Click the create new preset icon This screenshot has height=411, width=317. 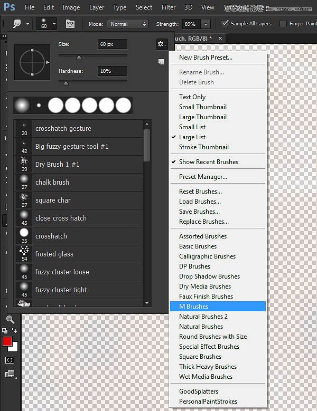tap(161, 62)
